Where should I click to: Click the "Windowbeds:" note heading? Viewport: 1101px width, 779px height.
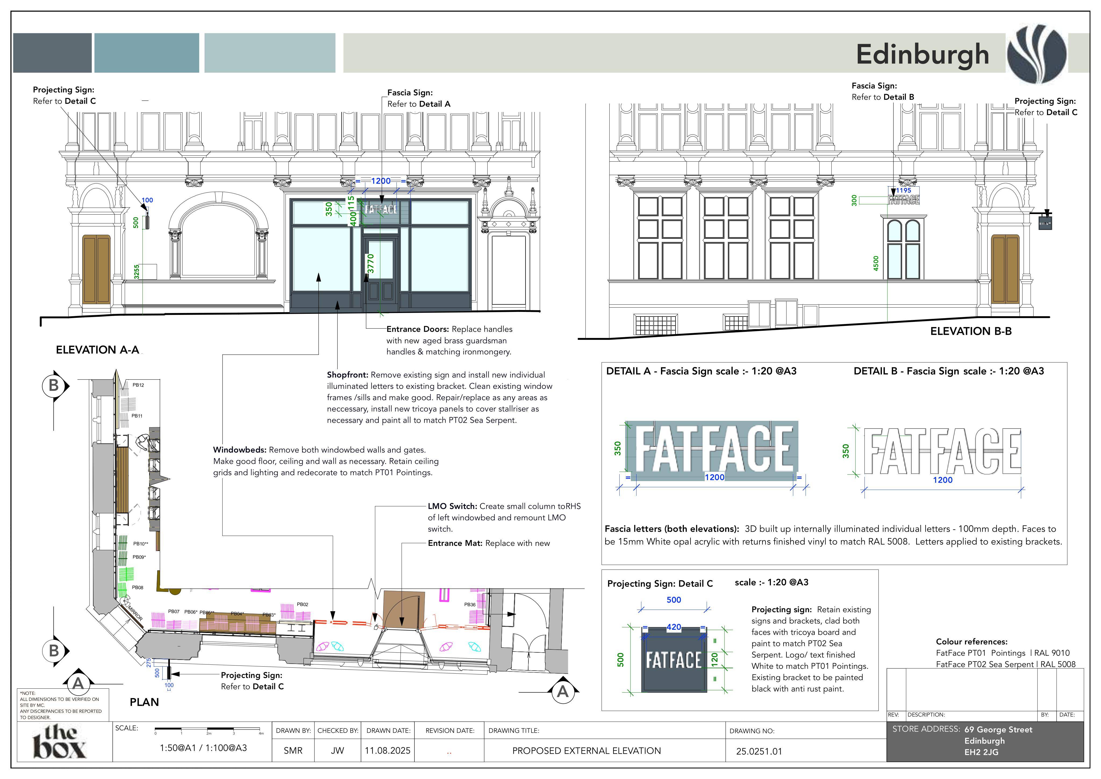(240, 450)
